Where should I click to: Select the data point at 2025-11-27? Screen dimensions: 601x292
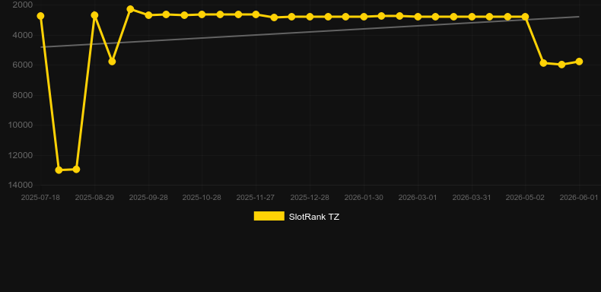click(x=256, y=14)
